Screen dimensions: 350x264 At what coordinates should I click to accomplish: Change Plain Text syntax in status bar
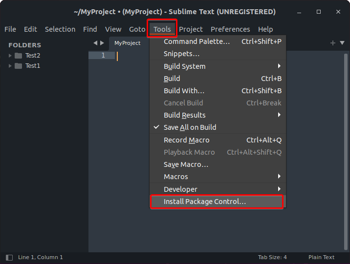pyautogui.click(x=321, y=257)
